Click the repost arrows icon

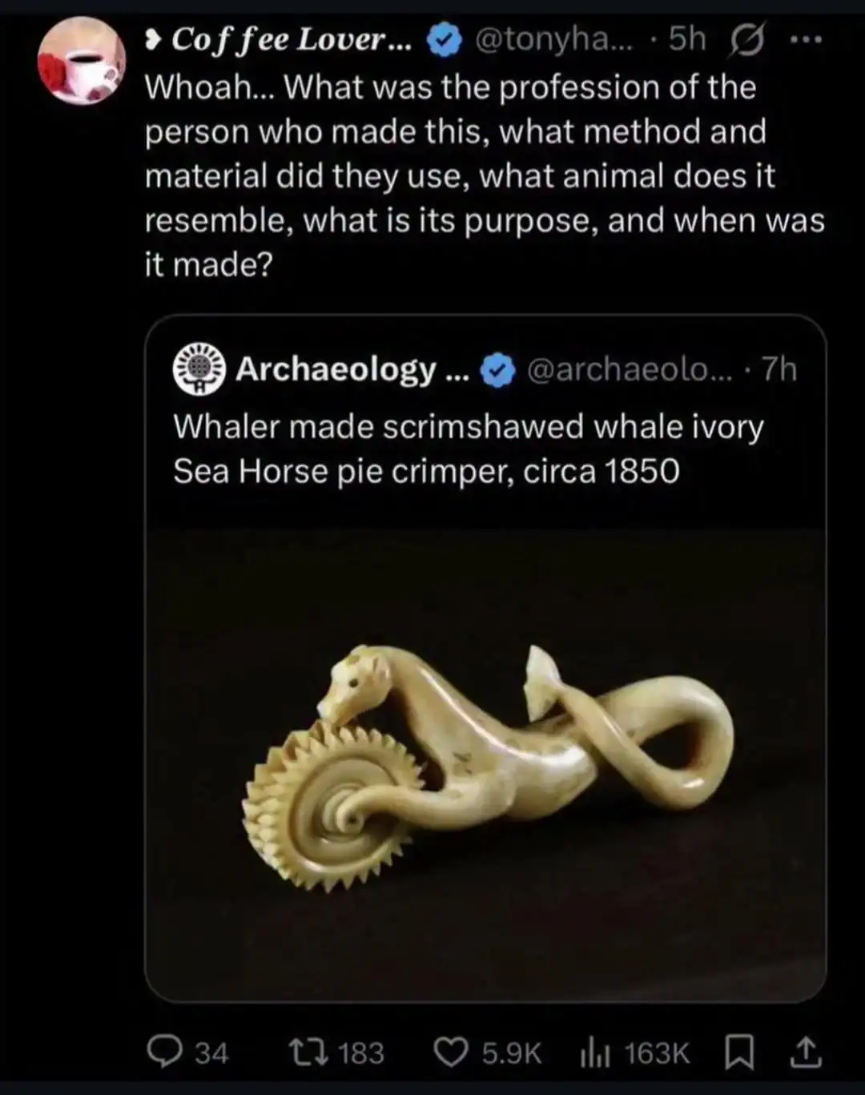(308, 1052)
